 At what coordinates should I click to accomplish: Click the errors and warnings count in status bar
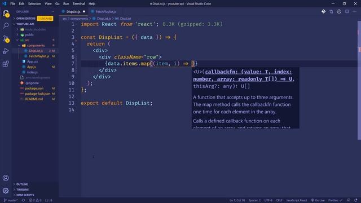click(x=35, y=200)
